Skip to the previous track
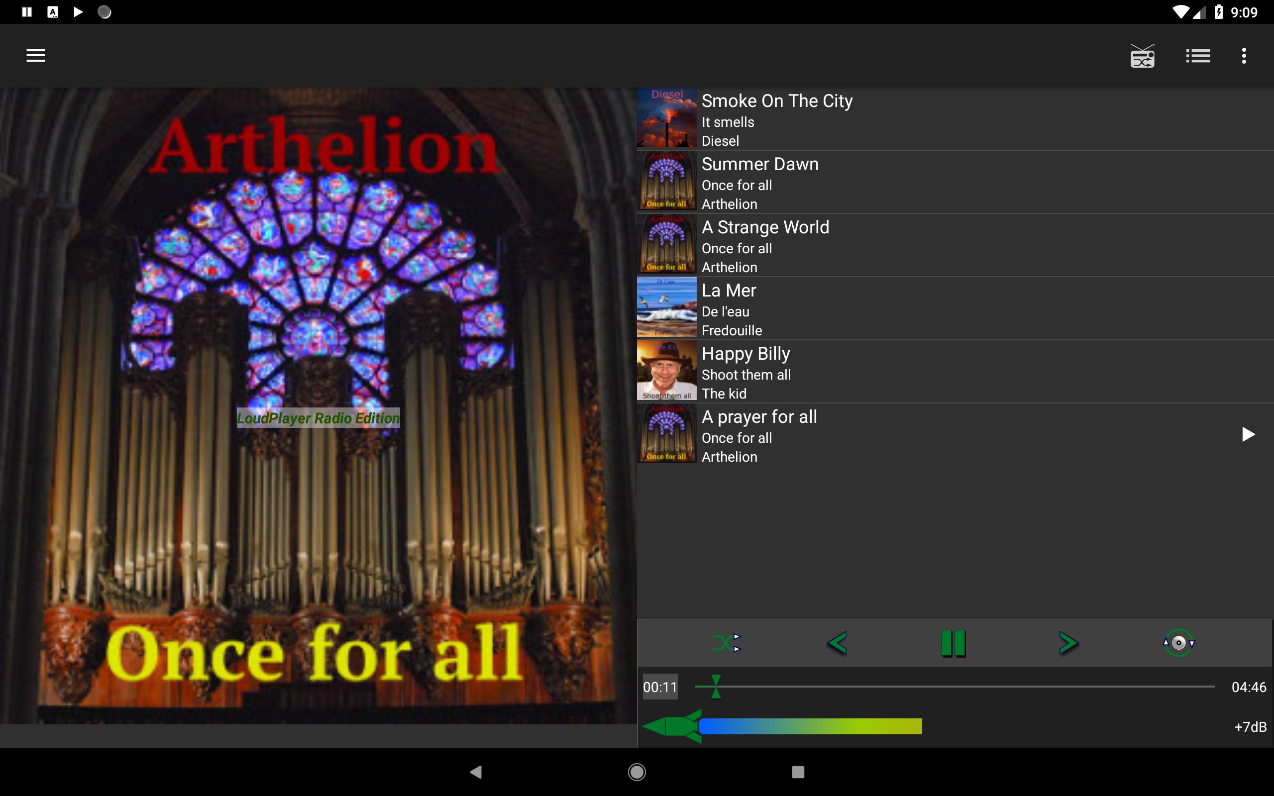The height and width of the screenshot is (796, 1274). 837,643
